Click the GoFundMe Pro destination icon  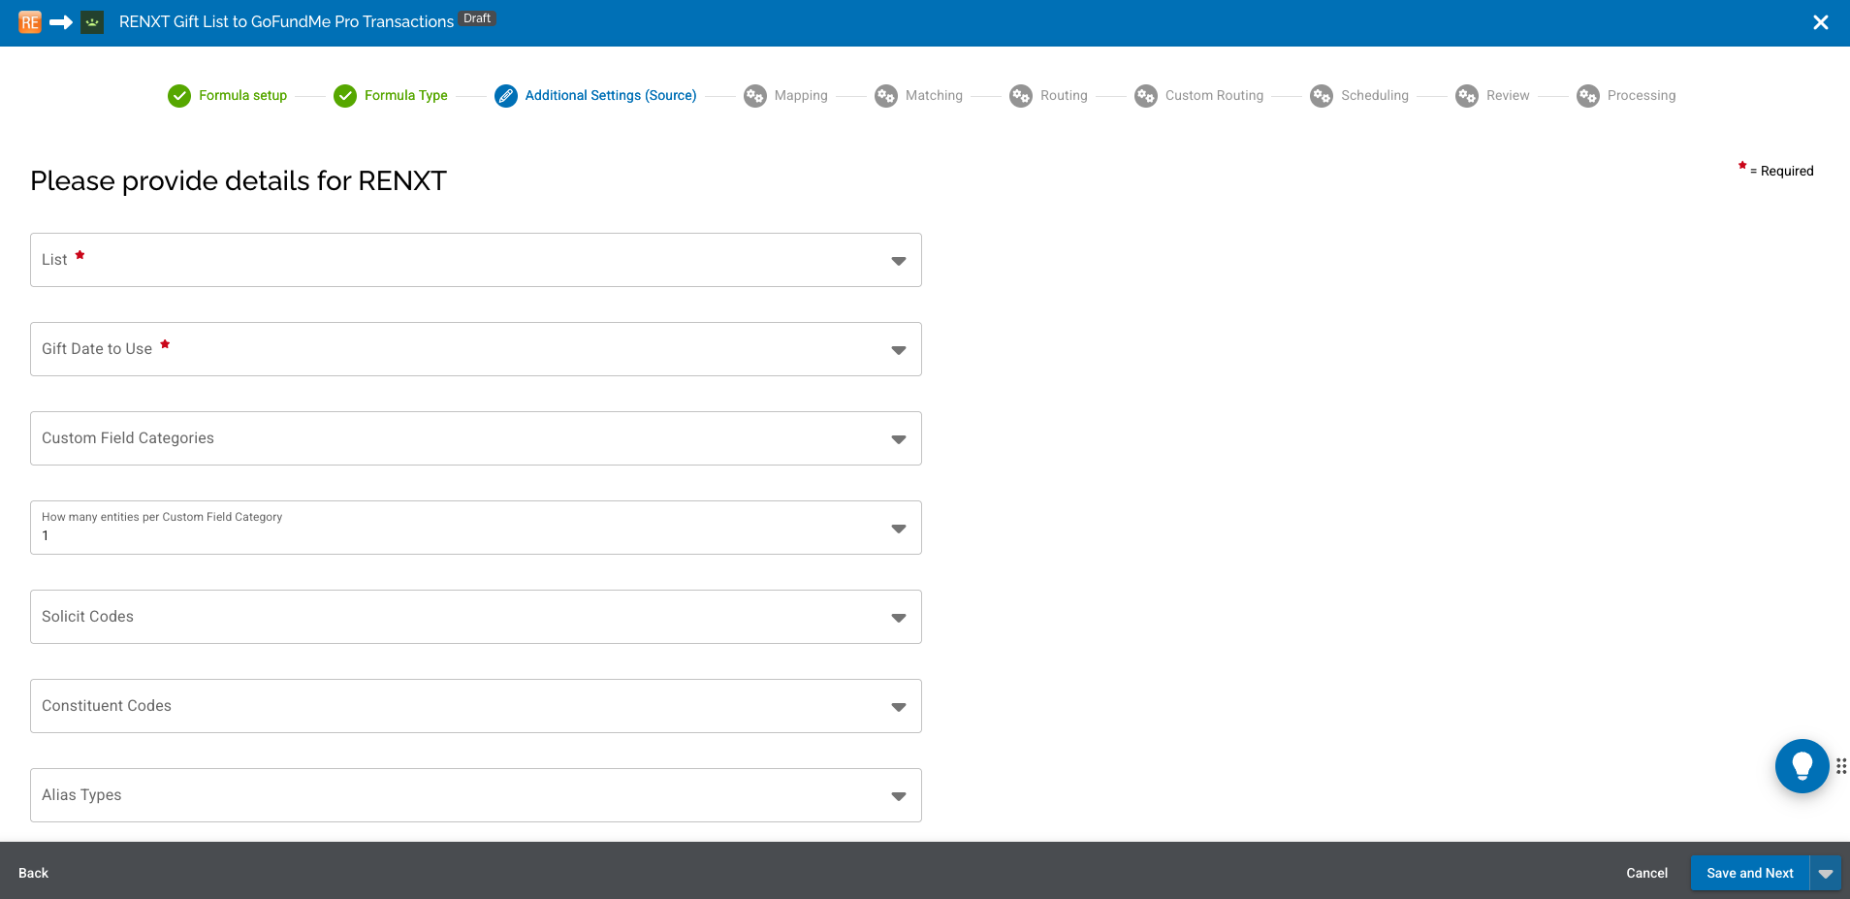92,22
